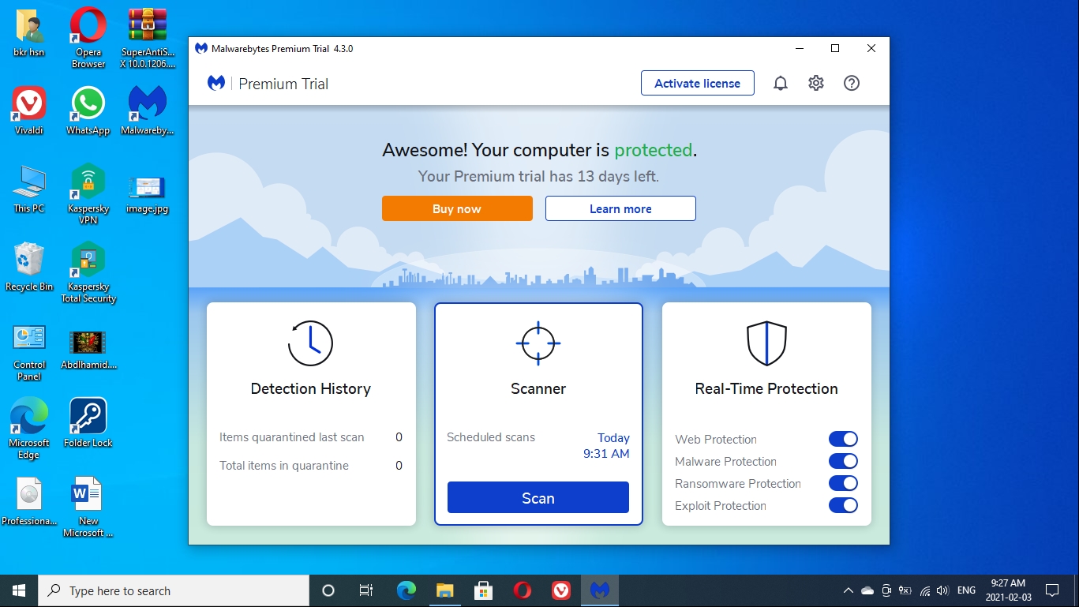Open the Windows Start menu
This screenshot has height=607, width=1079.
tap(19, 590)
